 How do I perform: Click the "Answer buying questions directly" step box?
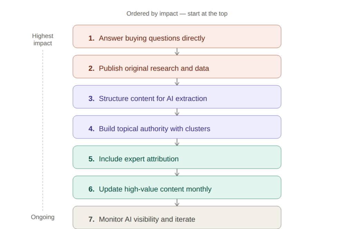[177, 36]
